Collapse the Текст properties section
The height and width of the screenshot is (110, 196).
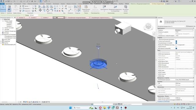(194, 50)
